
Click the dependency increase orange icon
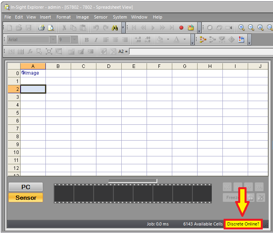point(203,39)
